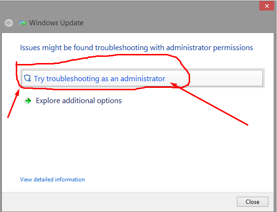Click the UAC shield icon
Image resolution: width=277 pixels, height=212 pixels.
pos(27,78)
